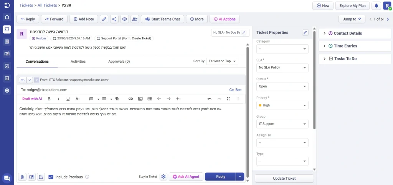The height and width of the screenshot is (185, 393).
Task: Click the add follower person icon
Action: (135, 19)
